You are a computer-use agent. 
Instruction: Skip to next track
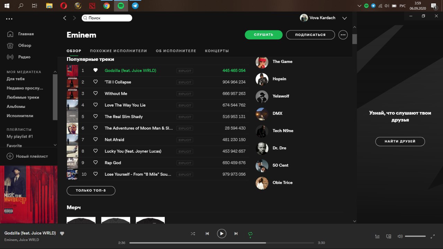tap(236, 234)
